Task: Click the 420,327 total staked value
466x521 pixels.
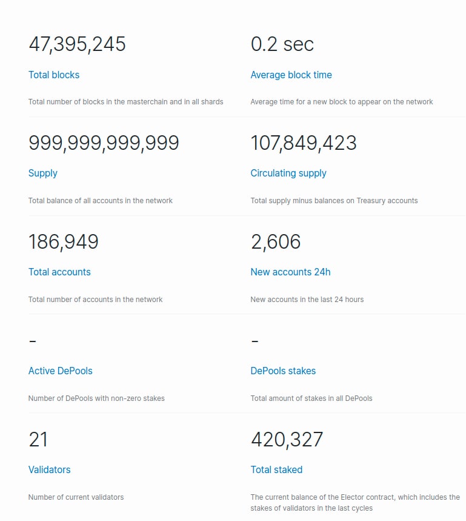Action: 287,440
